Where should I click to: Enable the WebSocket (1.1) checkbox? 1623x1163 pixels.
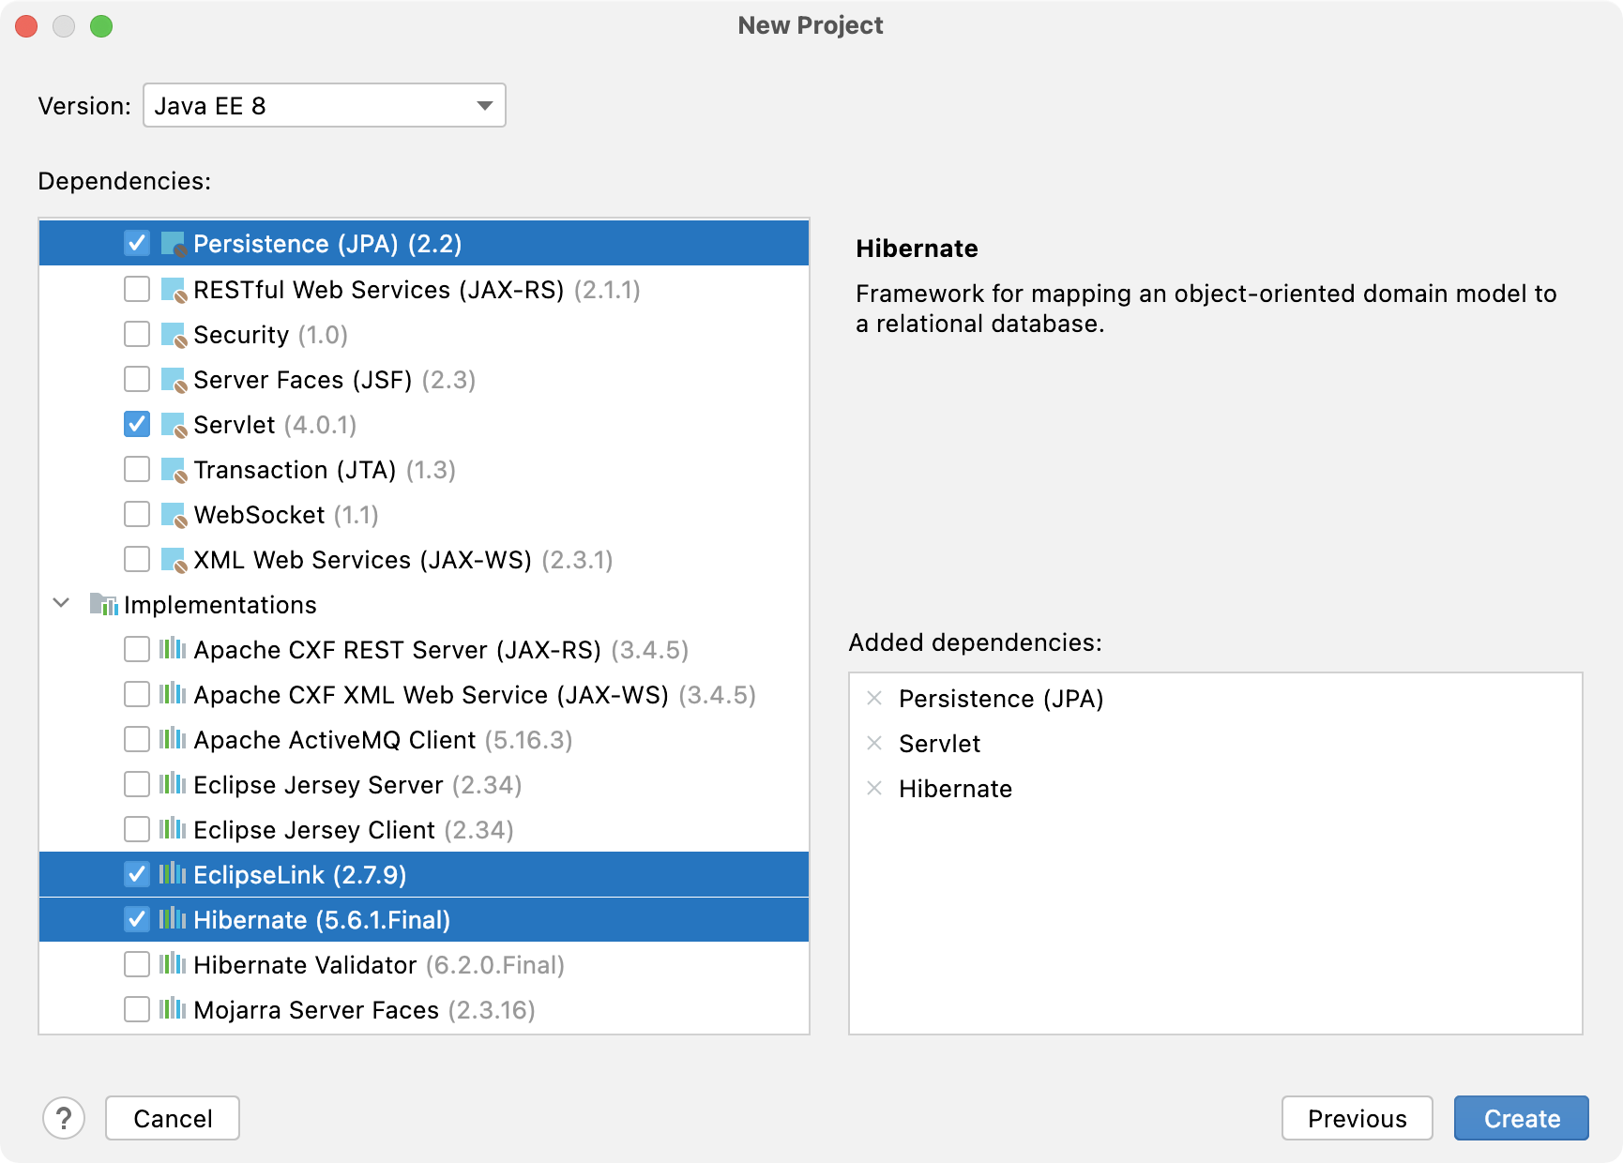point(137,514)
